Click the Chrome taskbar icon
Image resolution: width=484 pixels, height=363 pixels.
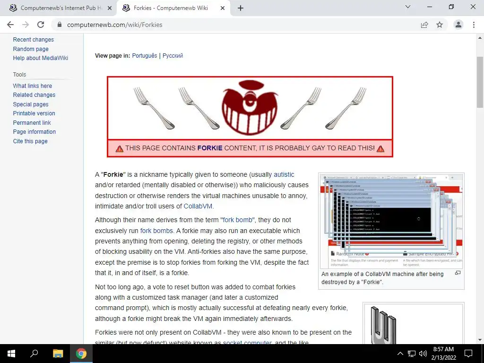(81, 354)
